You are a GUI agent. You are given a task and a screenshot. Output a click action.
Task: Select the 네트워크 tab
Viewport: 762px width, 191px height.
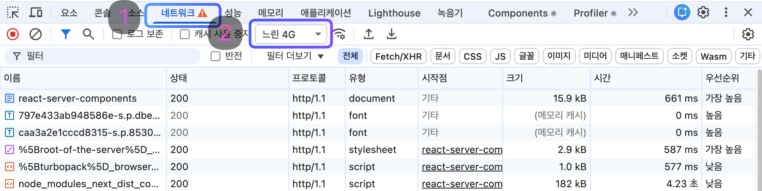tap(184, 13)
